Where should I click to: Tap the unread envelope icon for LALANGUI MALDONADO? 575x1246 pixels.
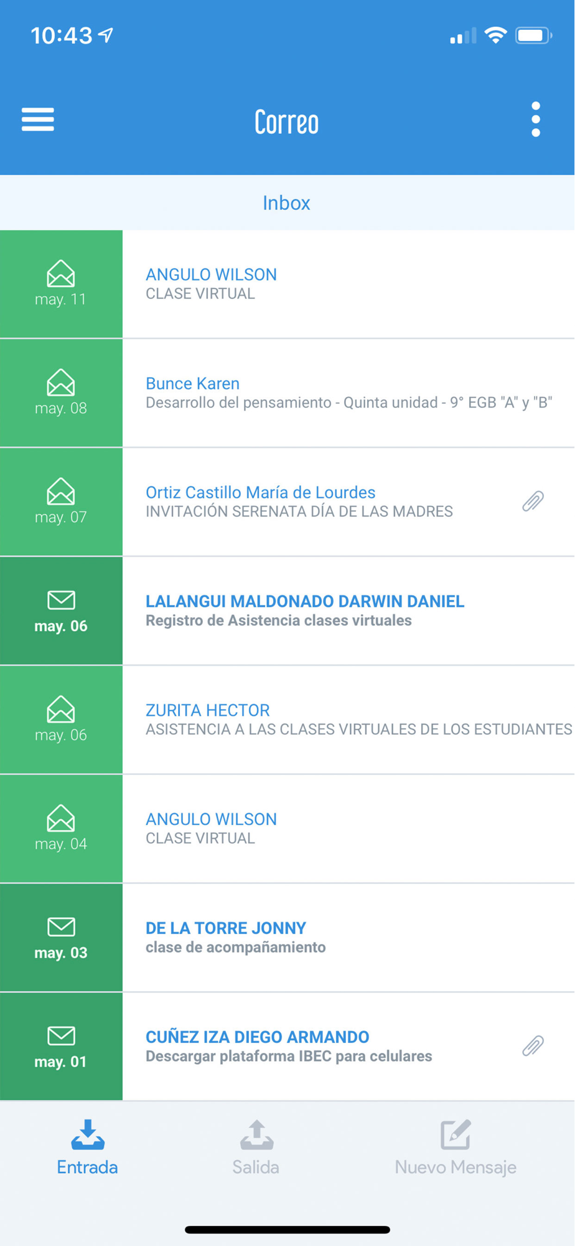tap(61, 600)
